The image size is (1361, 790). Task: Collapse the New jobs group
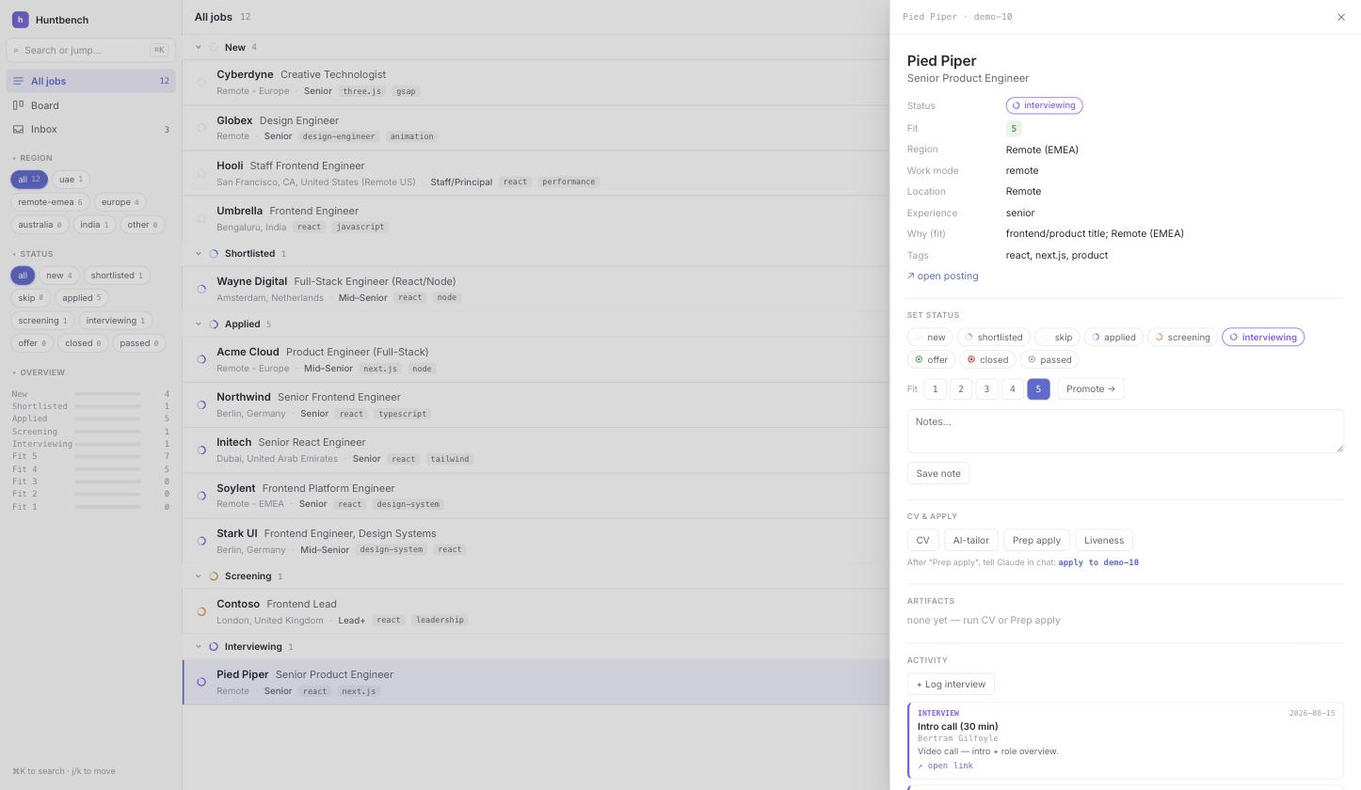[198, 47]
